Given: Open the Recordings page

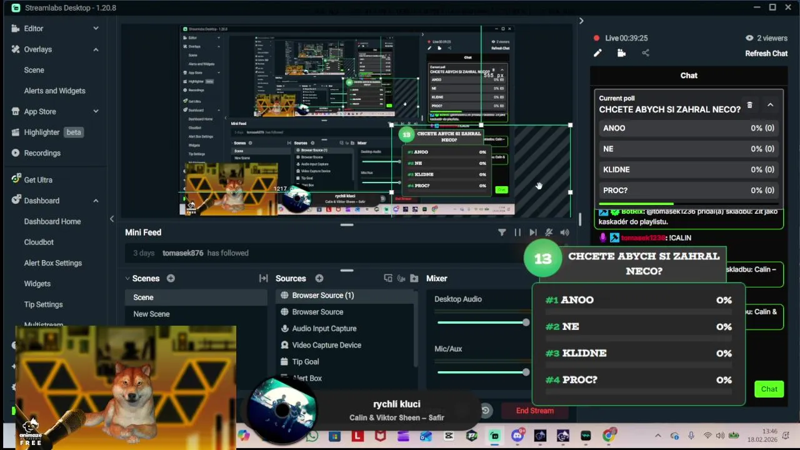Looking at the screenshot, I should pos(42,153).
